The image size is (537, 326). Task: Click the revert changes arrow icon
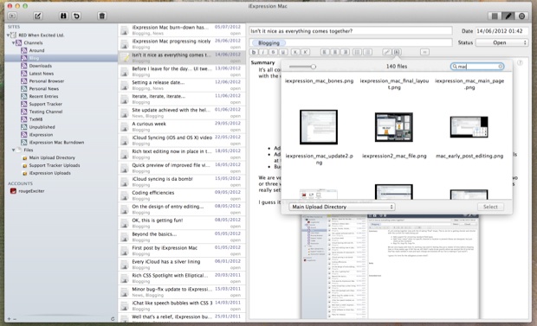click(x=76, y=16)
